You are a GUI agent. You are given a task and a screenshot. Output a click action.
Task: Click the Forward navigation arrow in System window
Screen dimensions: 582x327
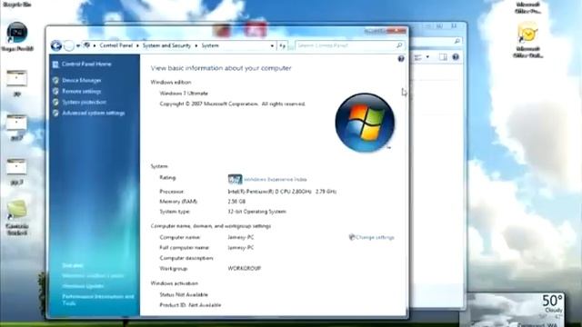(x=69, y=45)
